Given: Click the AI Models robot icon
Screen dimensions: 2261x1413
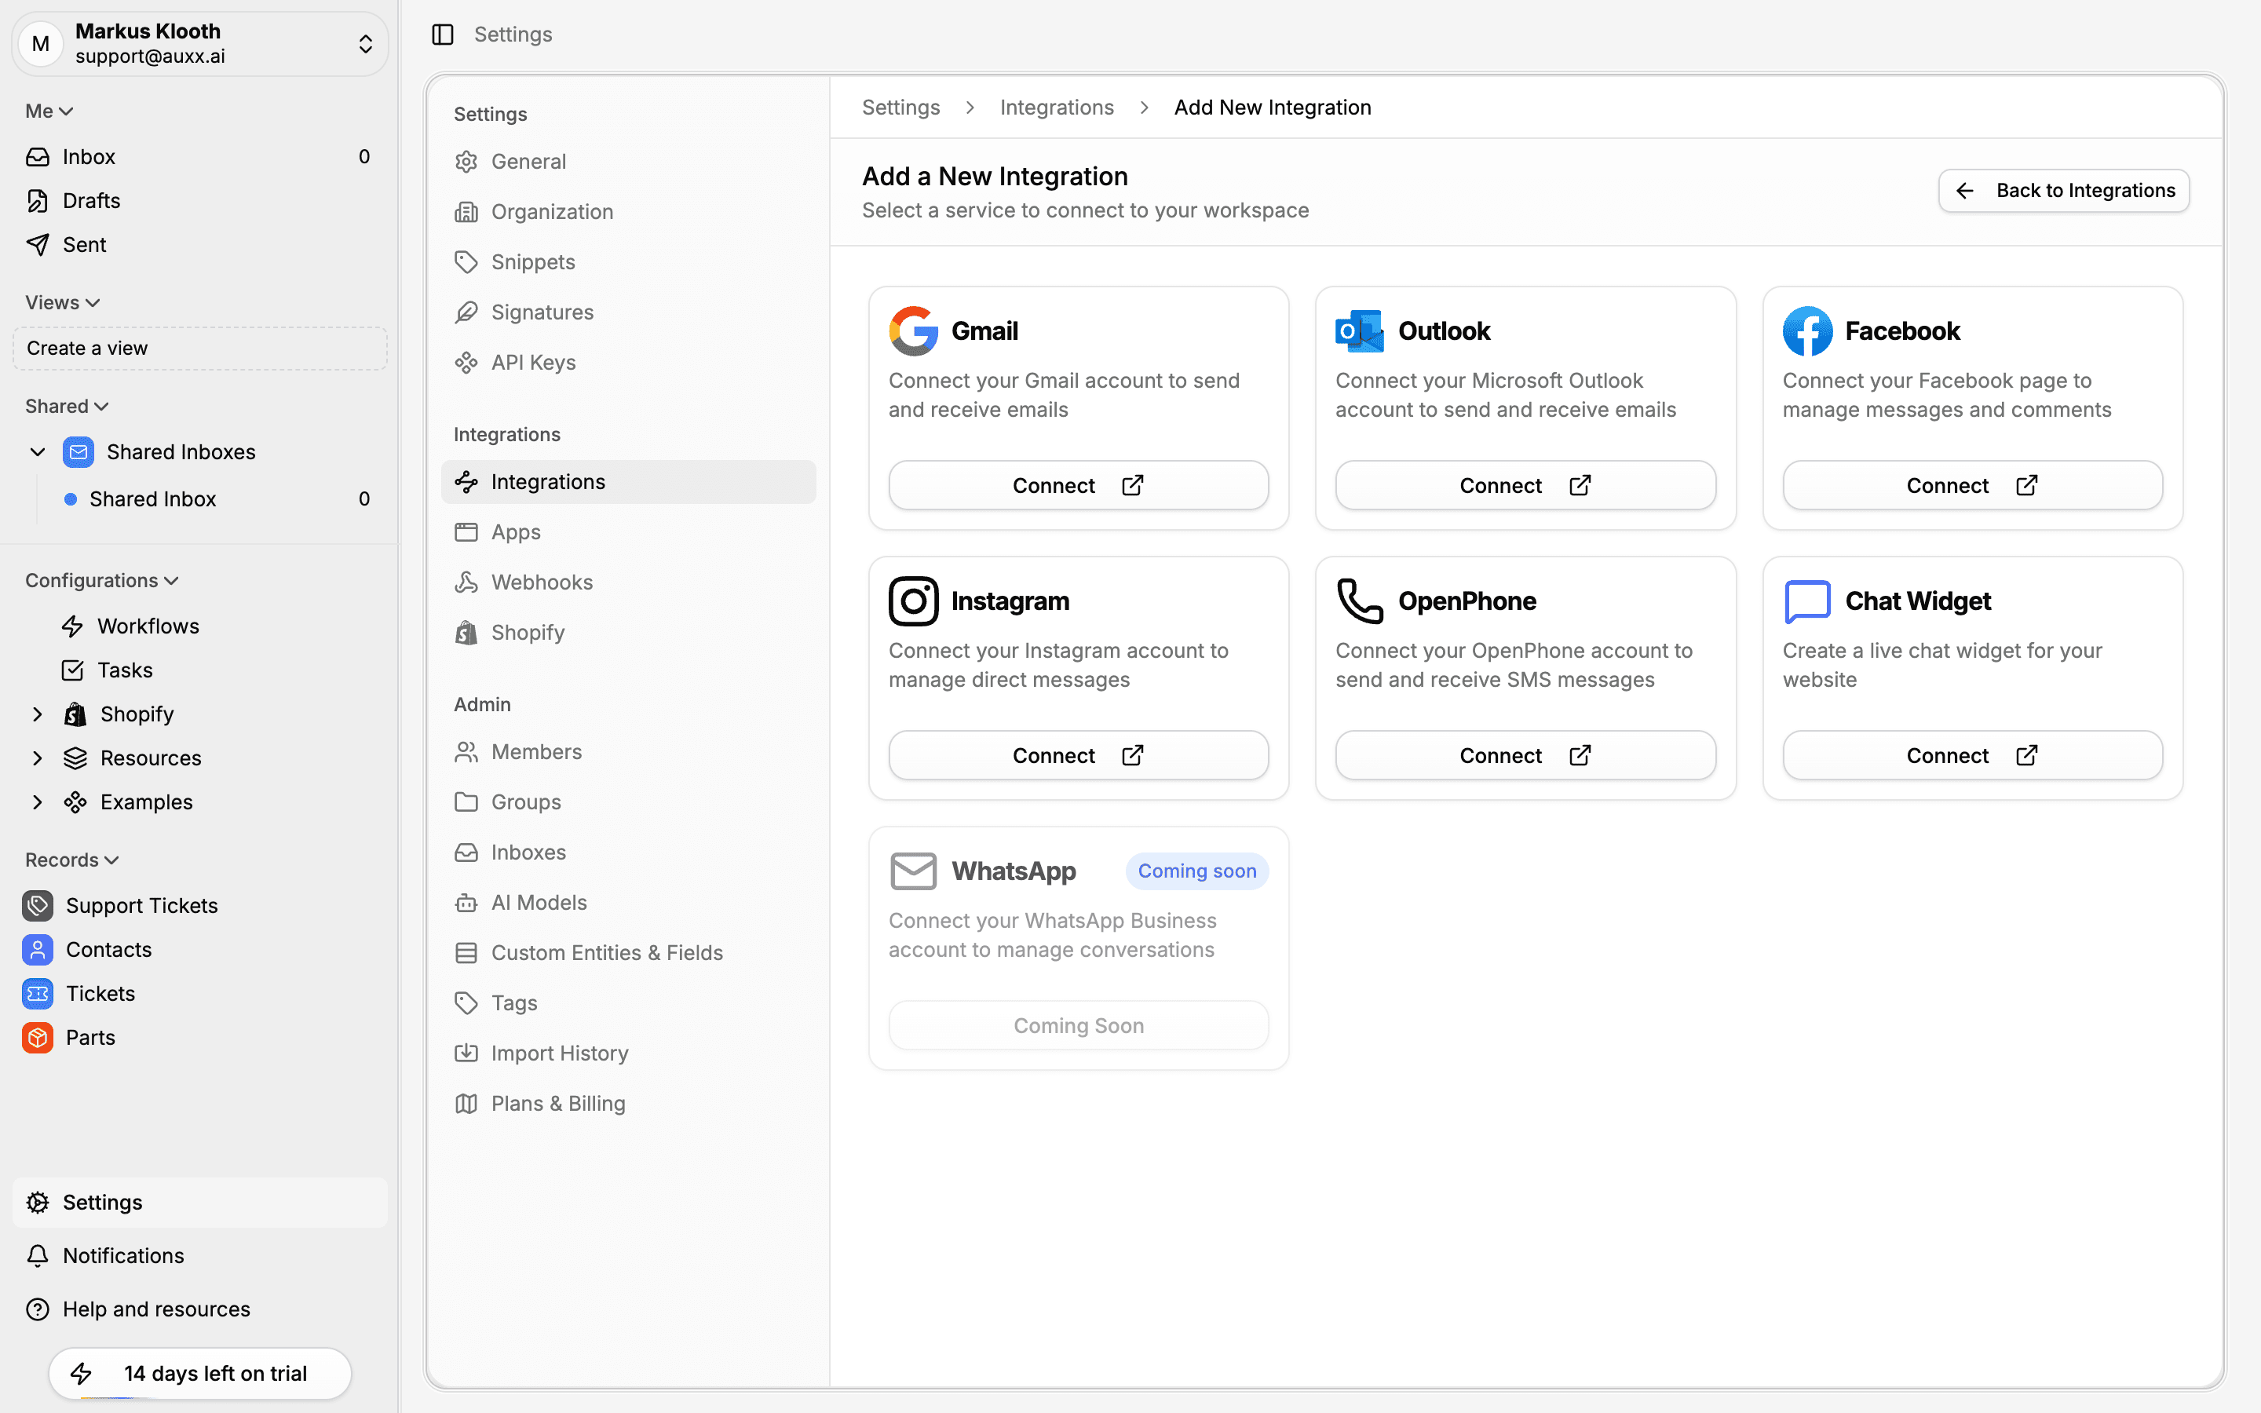Looking at the screenshot, I should [x=466, y=903].
